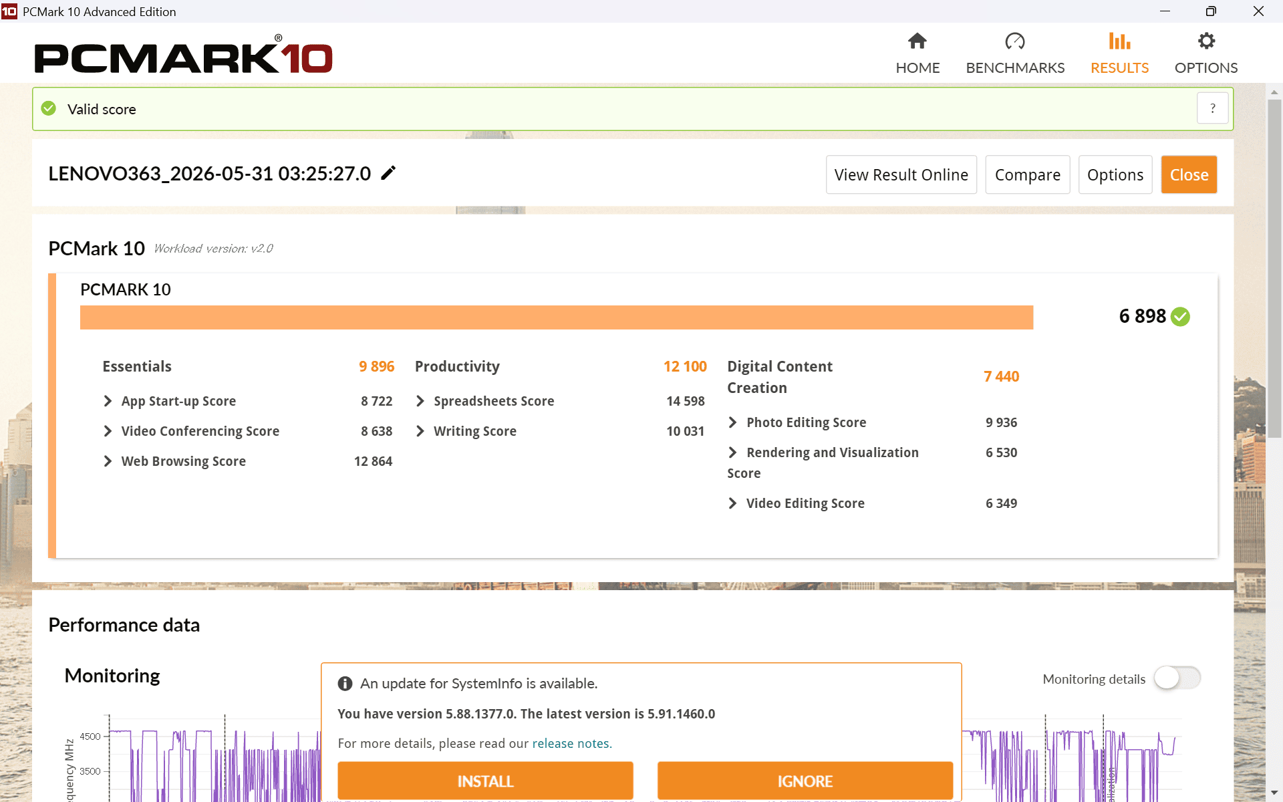Image resolution: width=1283 pixels, height=802 pixels.
Task: Click the orange Close button
Action: tap(1189, 174)
